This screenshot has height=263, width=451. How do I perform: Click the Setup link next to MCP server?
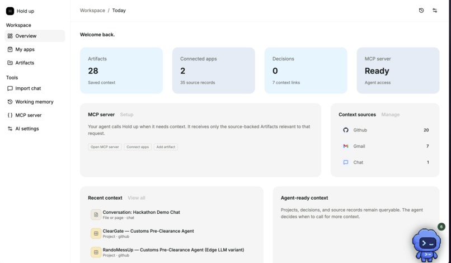(126, 115)
